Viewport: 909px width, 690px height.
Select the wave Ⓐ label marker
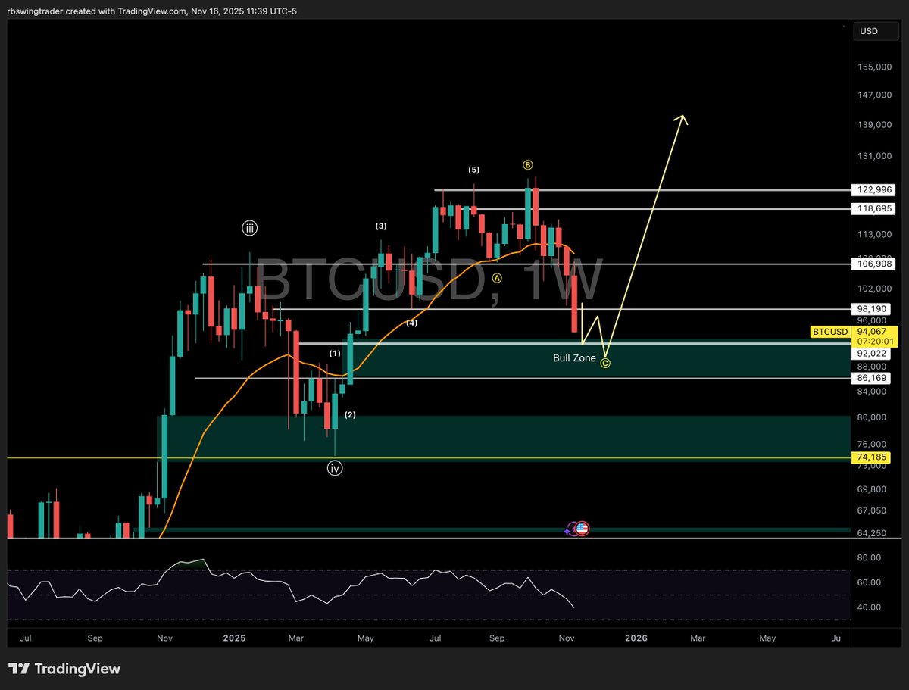coord(497,279)
